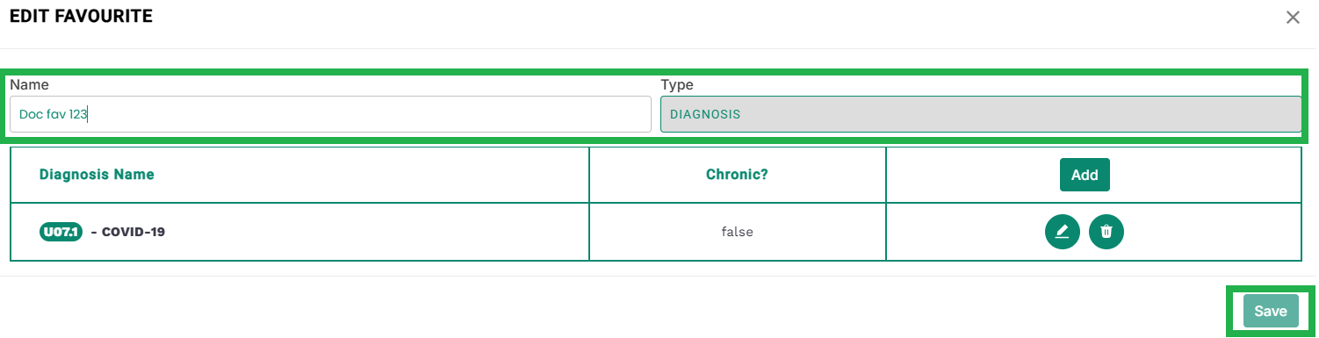Delete the COVID-19 diagnosis using trash icon
Viewport: 1319px width, 338px height.
pos(1106,232)
